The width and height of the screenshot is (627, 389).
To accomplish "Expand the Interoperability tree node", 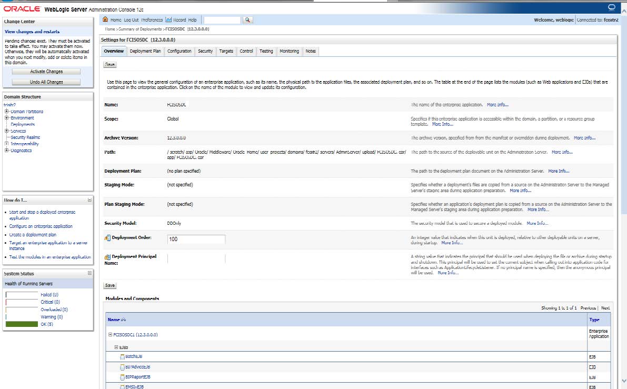I will click(6, 144).
